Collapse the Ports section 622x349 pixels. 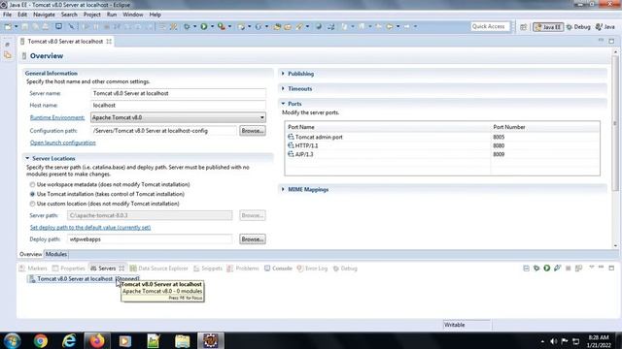(283, 104)
